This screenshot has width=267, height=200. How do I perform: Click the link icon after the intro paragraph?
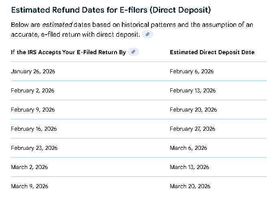pyautogui.click(x=148, y=35)
